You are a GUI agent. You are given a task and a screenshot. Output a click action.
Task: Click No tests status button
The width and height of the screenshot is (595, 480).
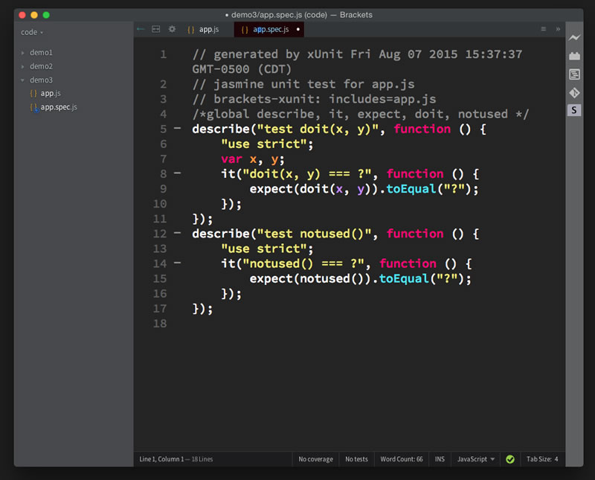[356, 459]
